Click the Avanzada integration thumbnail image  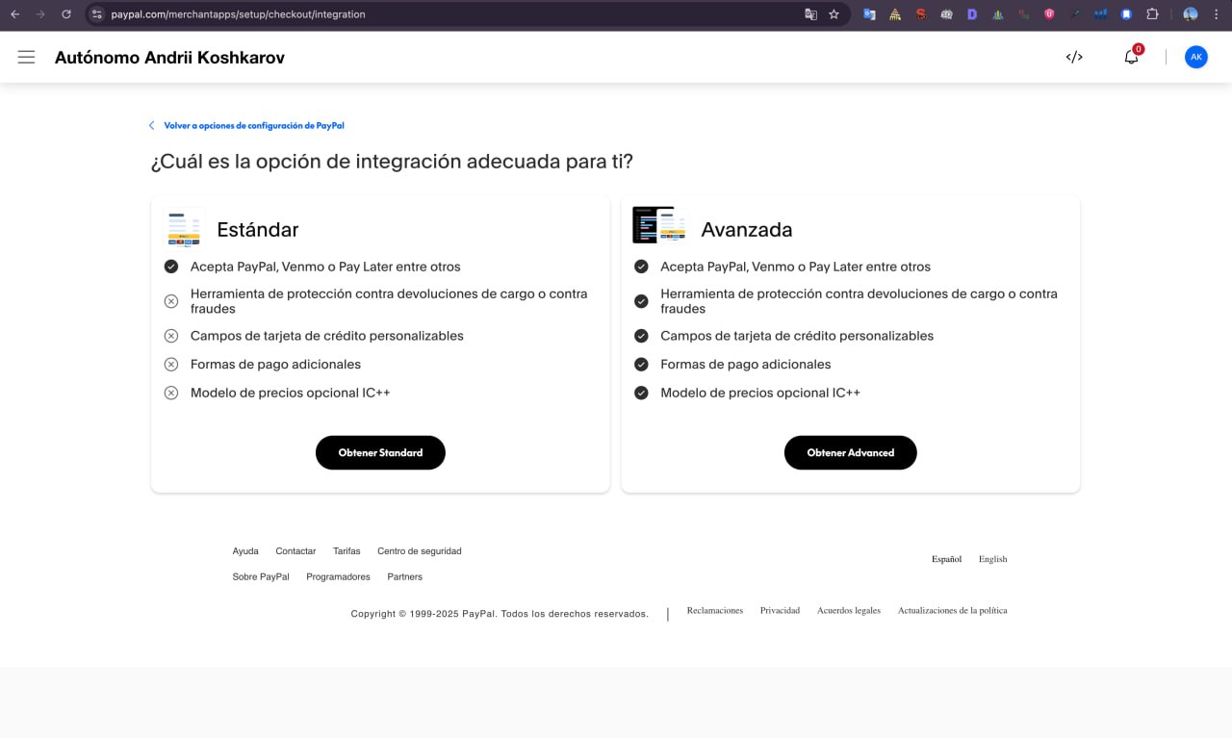pos(659,225)
